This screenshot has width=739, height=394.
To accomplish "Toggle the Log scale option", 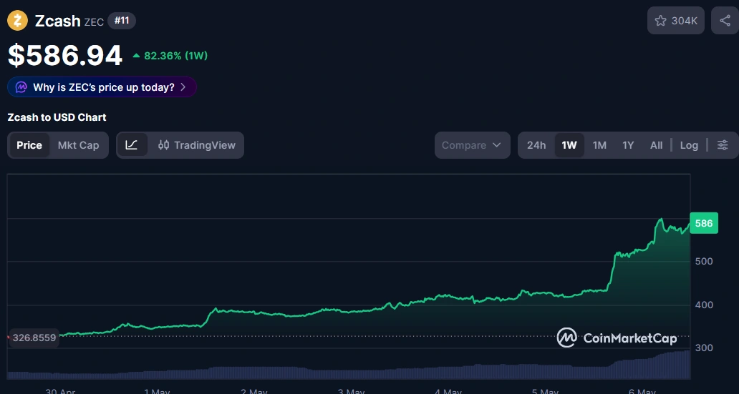I will [689, 145].
